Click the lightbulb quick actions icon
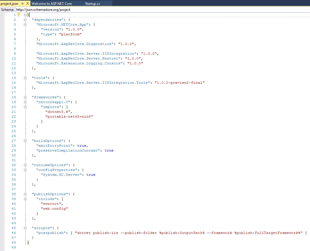Viewport: 310px width, 251px height. pyautogui.click(x=19, y=15)
